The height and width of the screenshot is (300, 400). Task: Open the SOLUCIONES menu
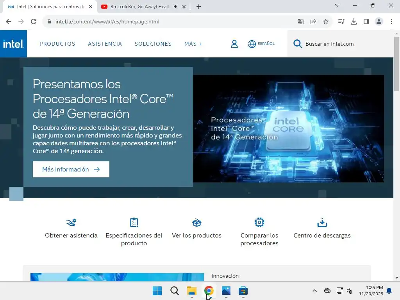pos(153,44)
